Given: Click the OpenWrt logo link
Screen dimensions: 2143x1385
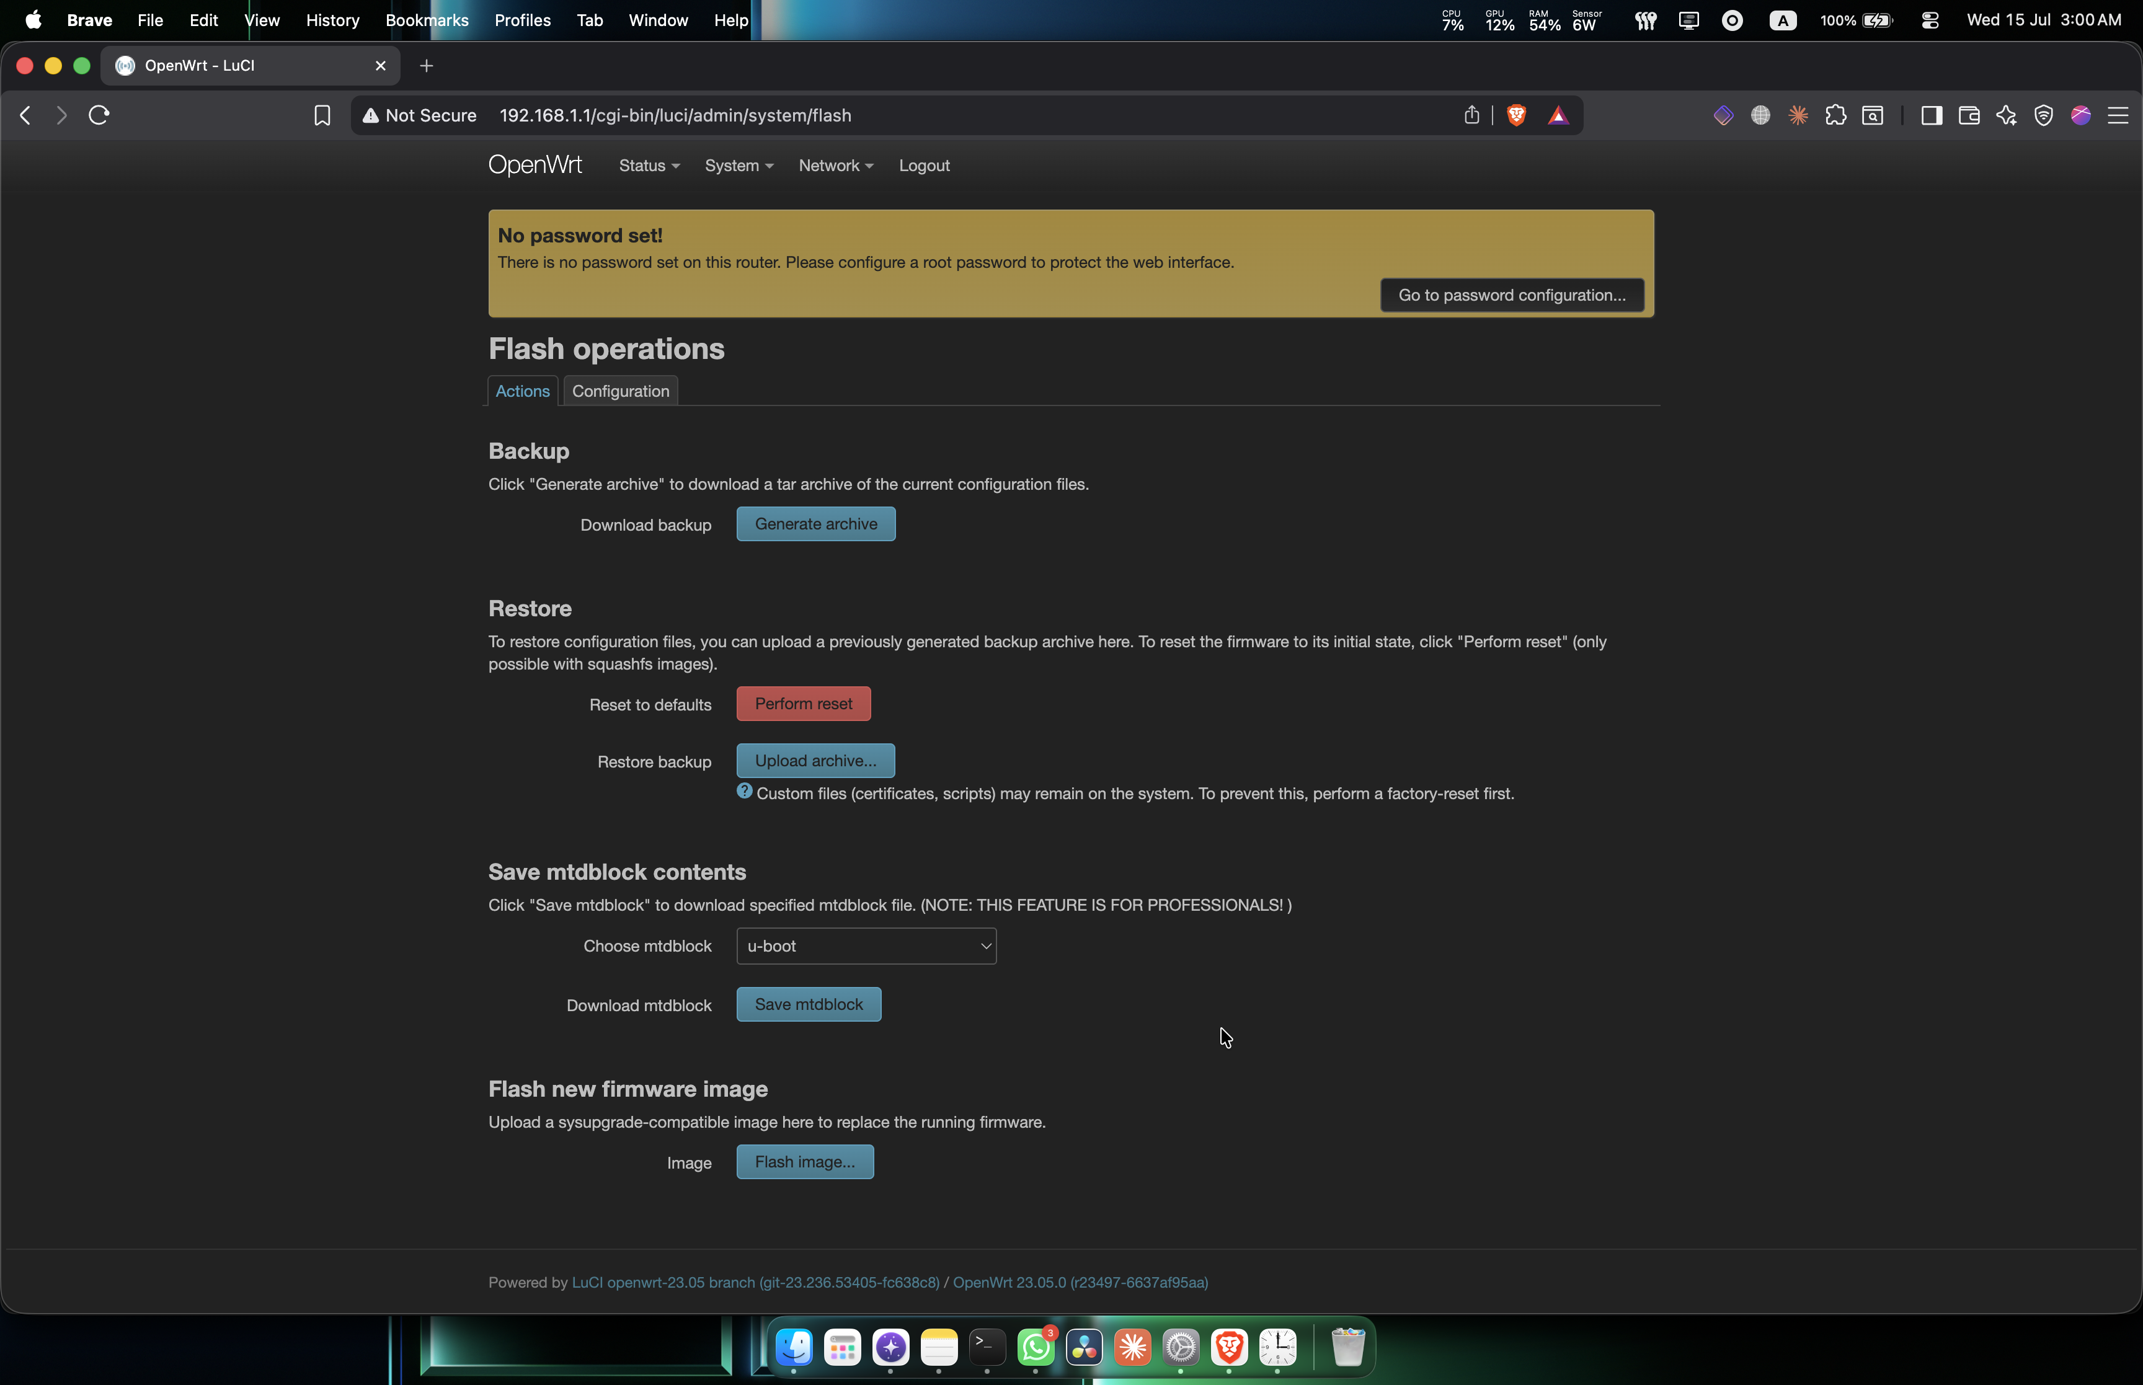Looking at the screenshot, I should coord(535,166).
